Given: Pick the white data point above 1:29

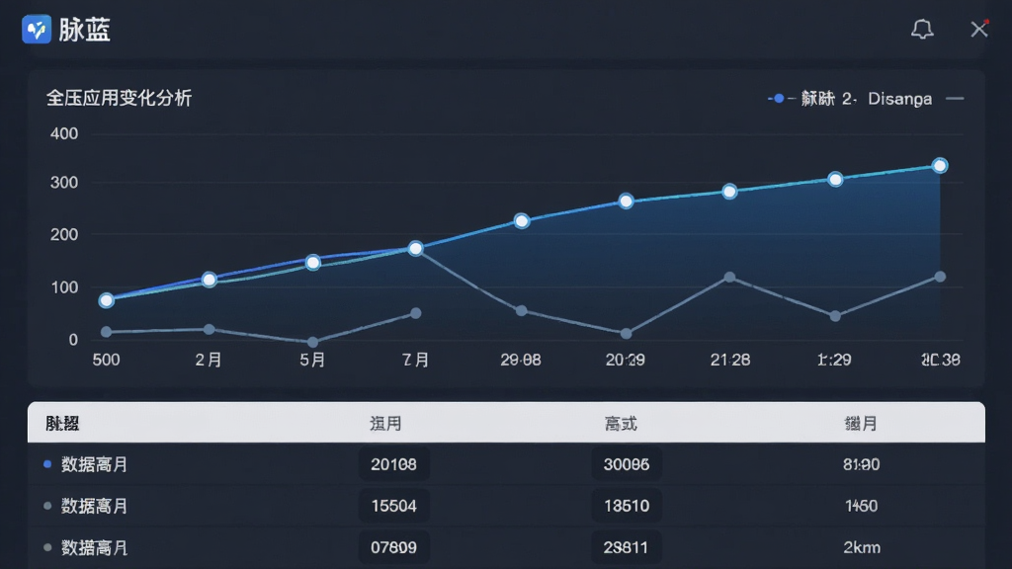Looking at the screenshot, I should 835,180.
